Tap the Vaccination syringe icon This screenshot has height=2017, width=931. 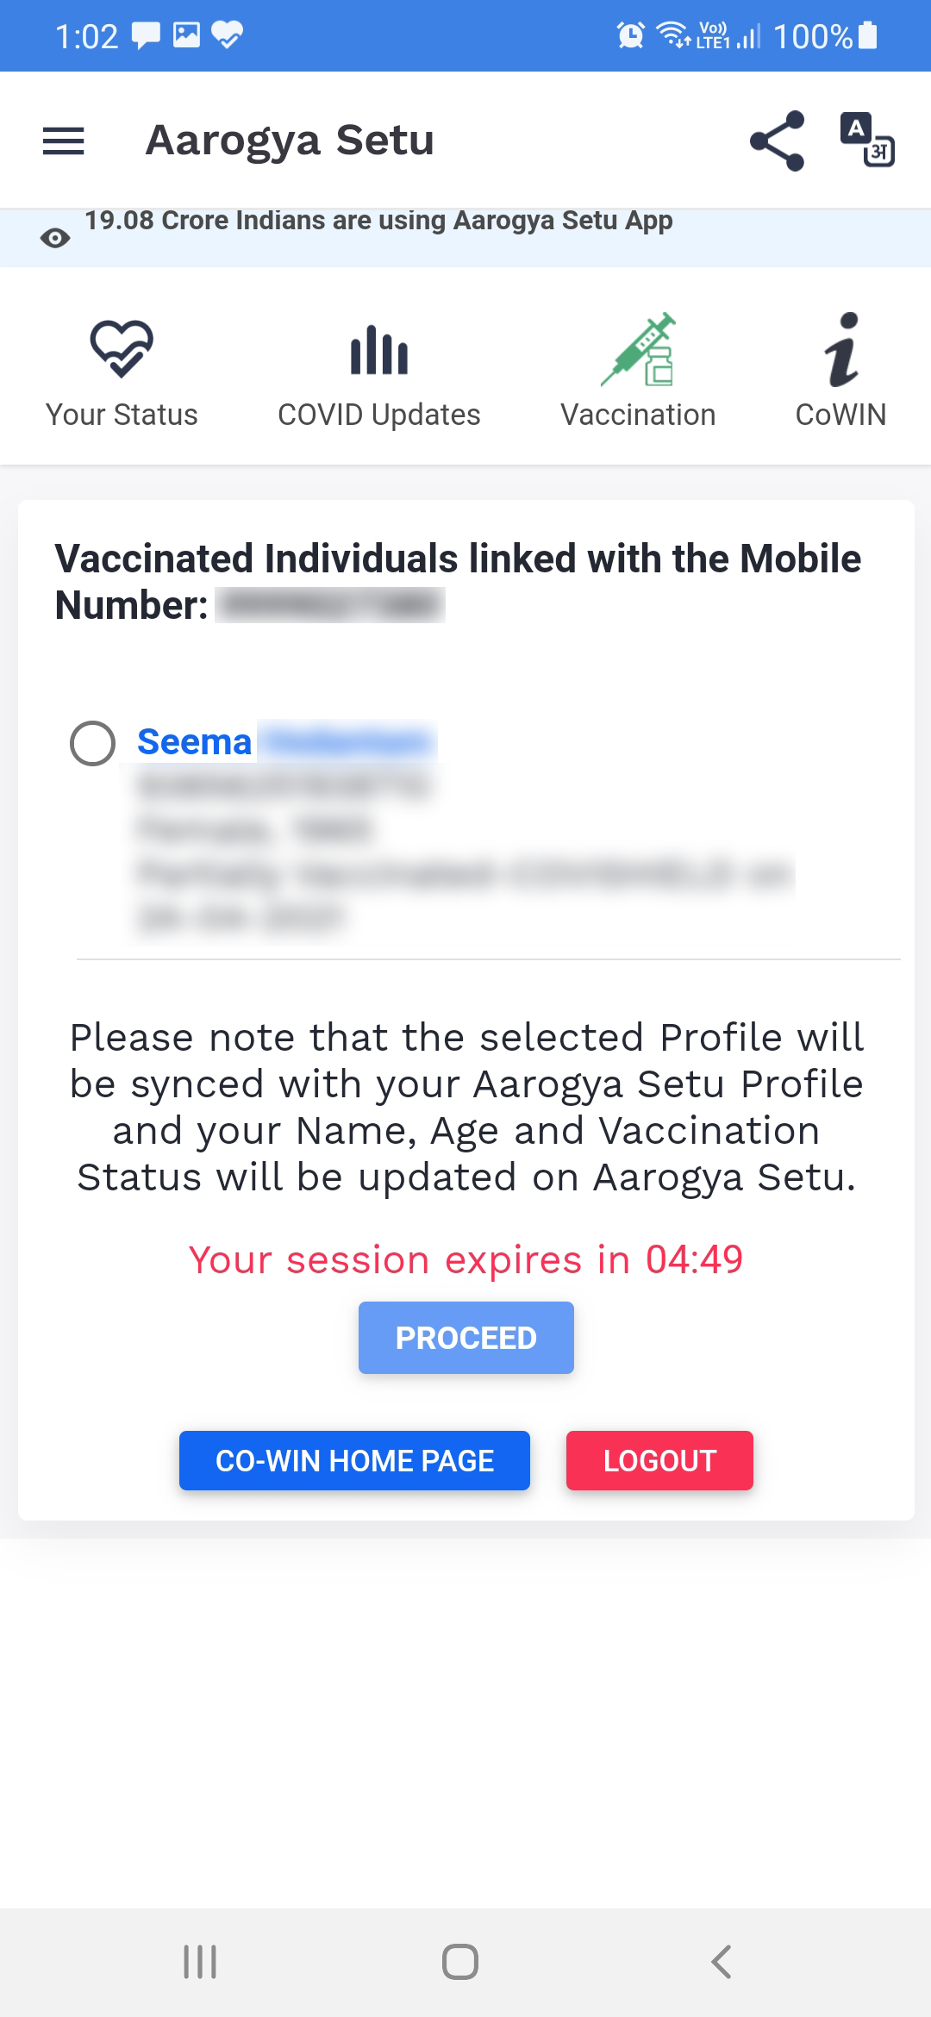pyautogui.click(x=639, y=349)
